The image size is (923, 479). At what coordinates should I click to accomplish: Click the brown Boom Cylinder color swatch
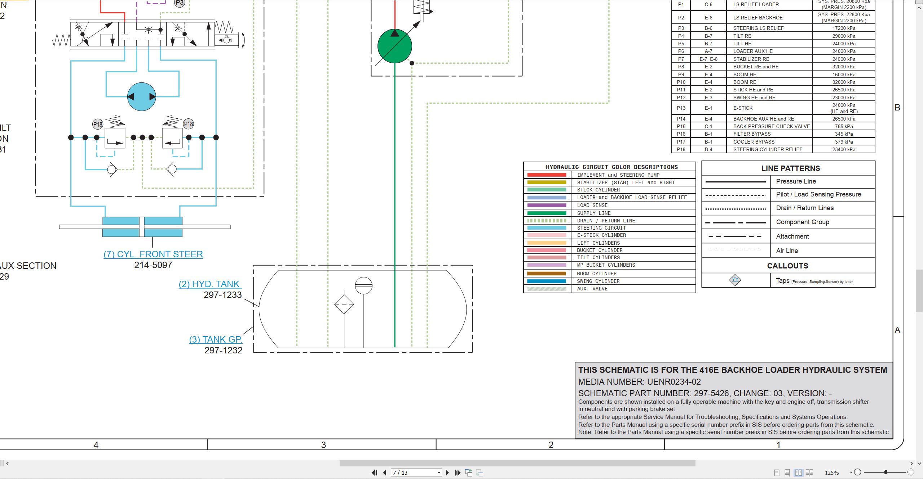(547, 274)
